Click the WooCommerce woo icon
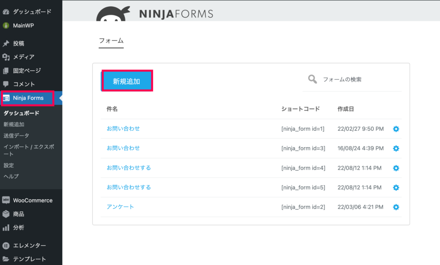 click(6, 200)
